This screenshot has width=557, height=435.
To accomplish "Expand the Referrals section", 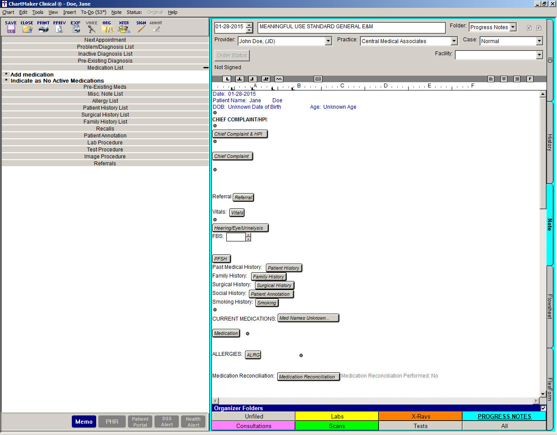I will [x=105, y=164].
